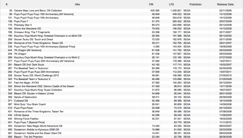This screenshot has height=138, width=243.
Task: Select 'Bleach DS 2nd: Dark Souls' title
Action: (x=29, y=65)
